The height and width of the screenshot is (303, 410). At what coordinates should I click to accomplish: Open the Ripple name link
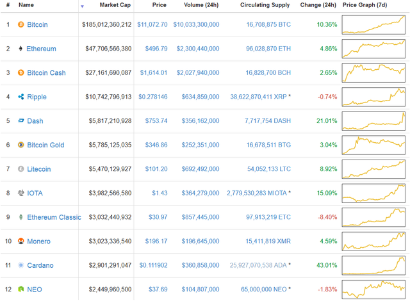point(37,97)
